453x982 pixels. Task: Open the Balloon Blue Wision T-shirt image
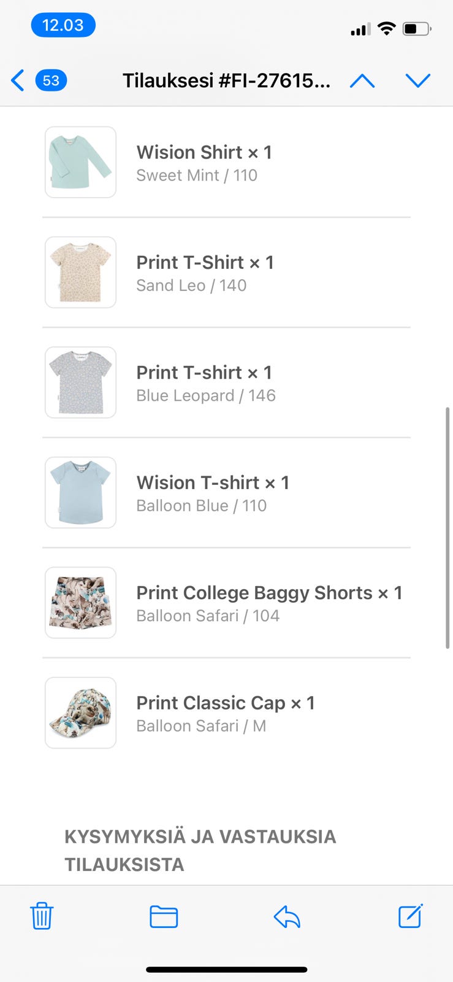pyautogui.click(x=80, y=492)
